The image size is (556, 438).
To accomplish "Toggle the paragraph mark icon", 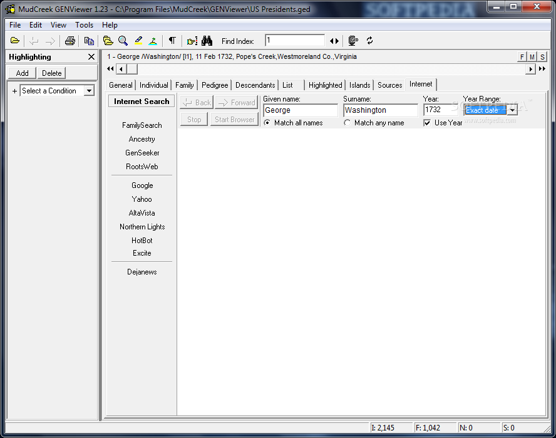I will click(x=172, y=41).
